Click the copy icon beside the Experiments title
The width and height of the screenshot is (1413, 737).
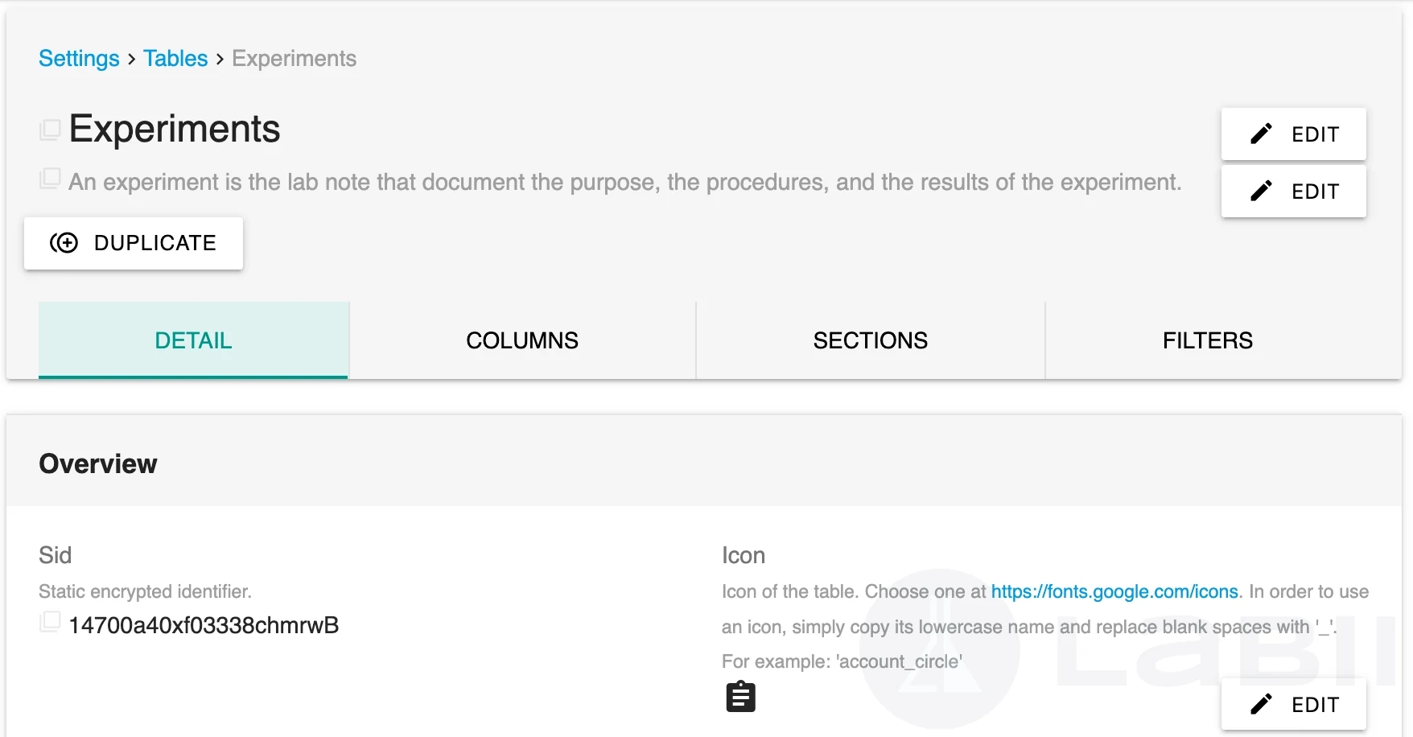(50, 130)
